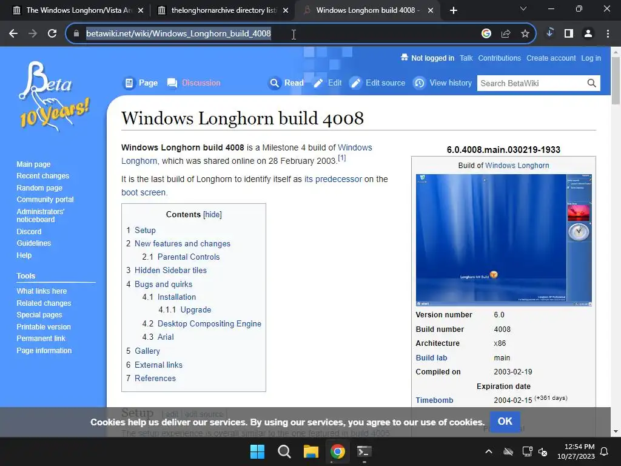Switch to The Windows Longhorn/Vista tab
The height and width of the screenshot is (466, 621).
[x=78, y=10]
